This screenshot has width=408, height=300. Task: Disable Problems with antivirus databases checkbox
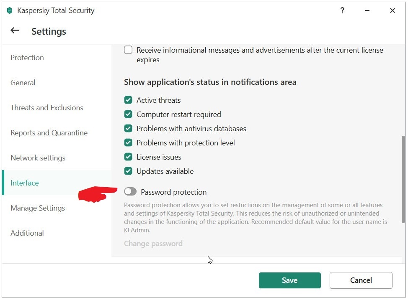[128, 129]
